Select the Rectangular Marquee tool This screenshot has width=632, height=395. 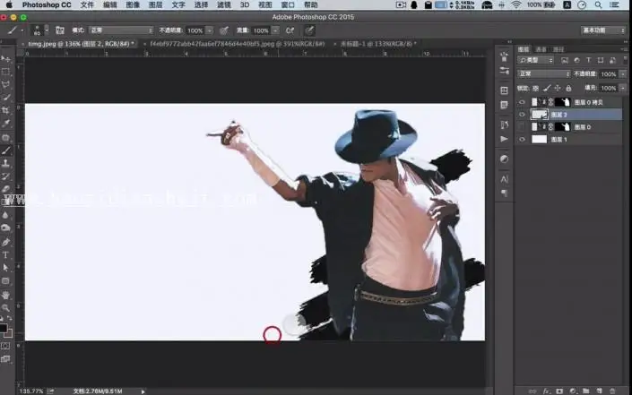(x=5, y=72)
